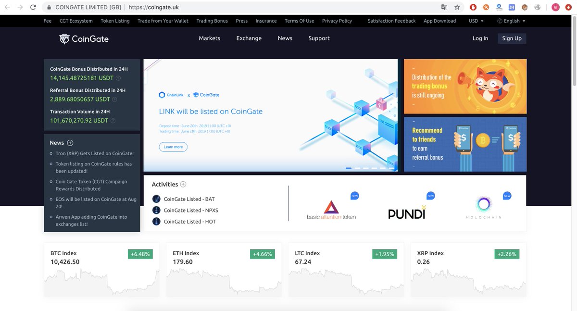Click the browser forward arrow
Screen dimensions: 577x311
point(20,7)
